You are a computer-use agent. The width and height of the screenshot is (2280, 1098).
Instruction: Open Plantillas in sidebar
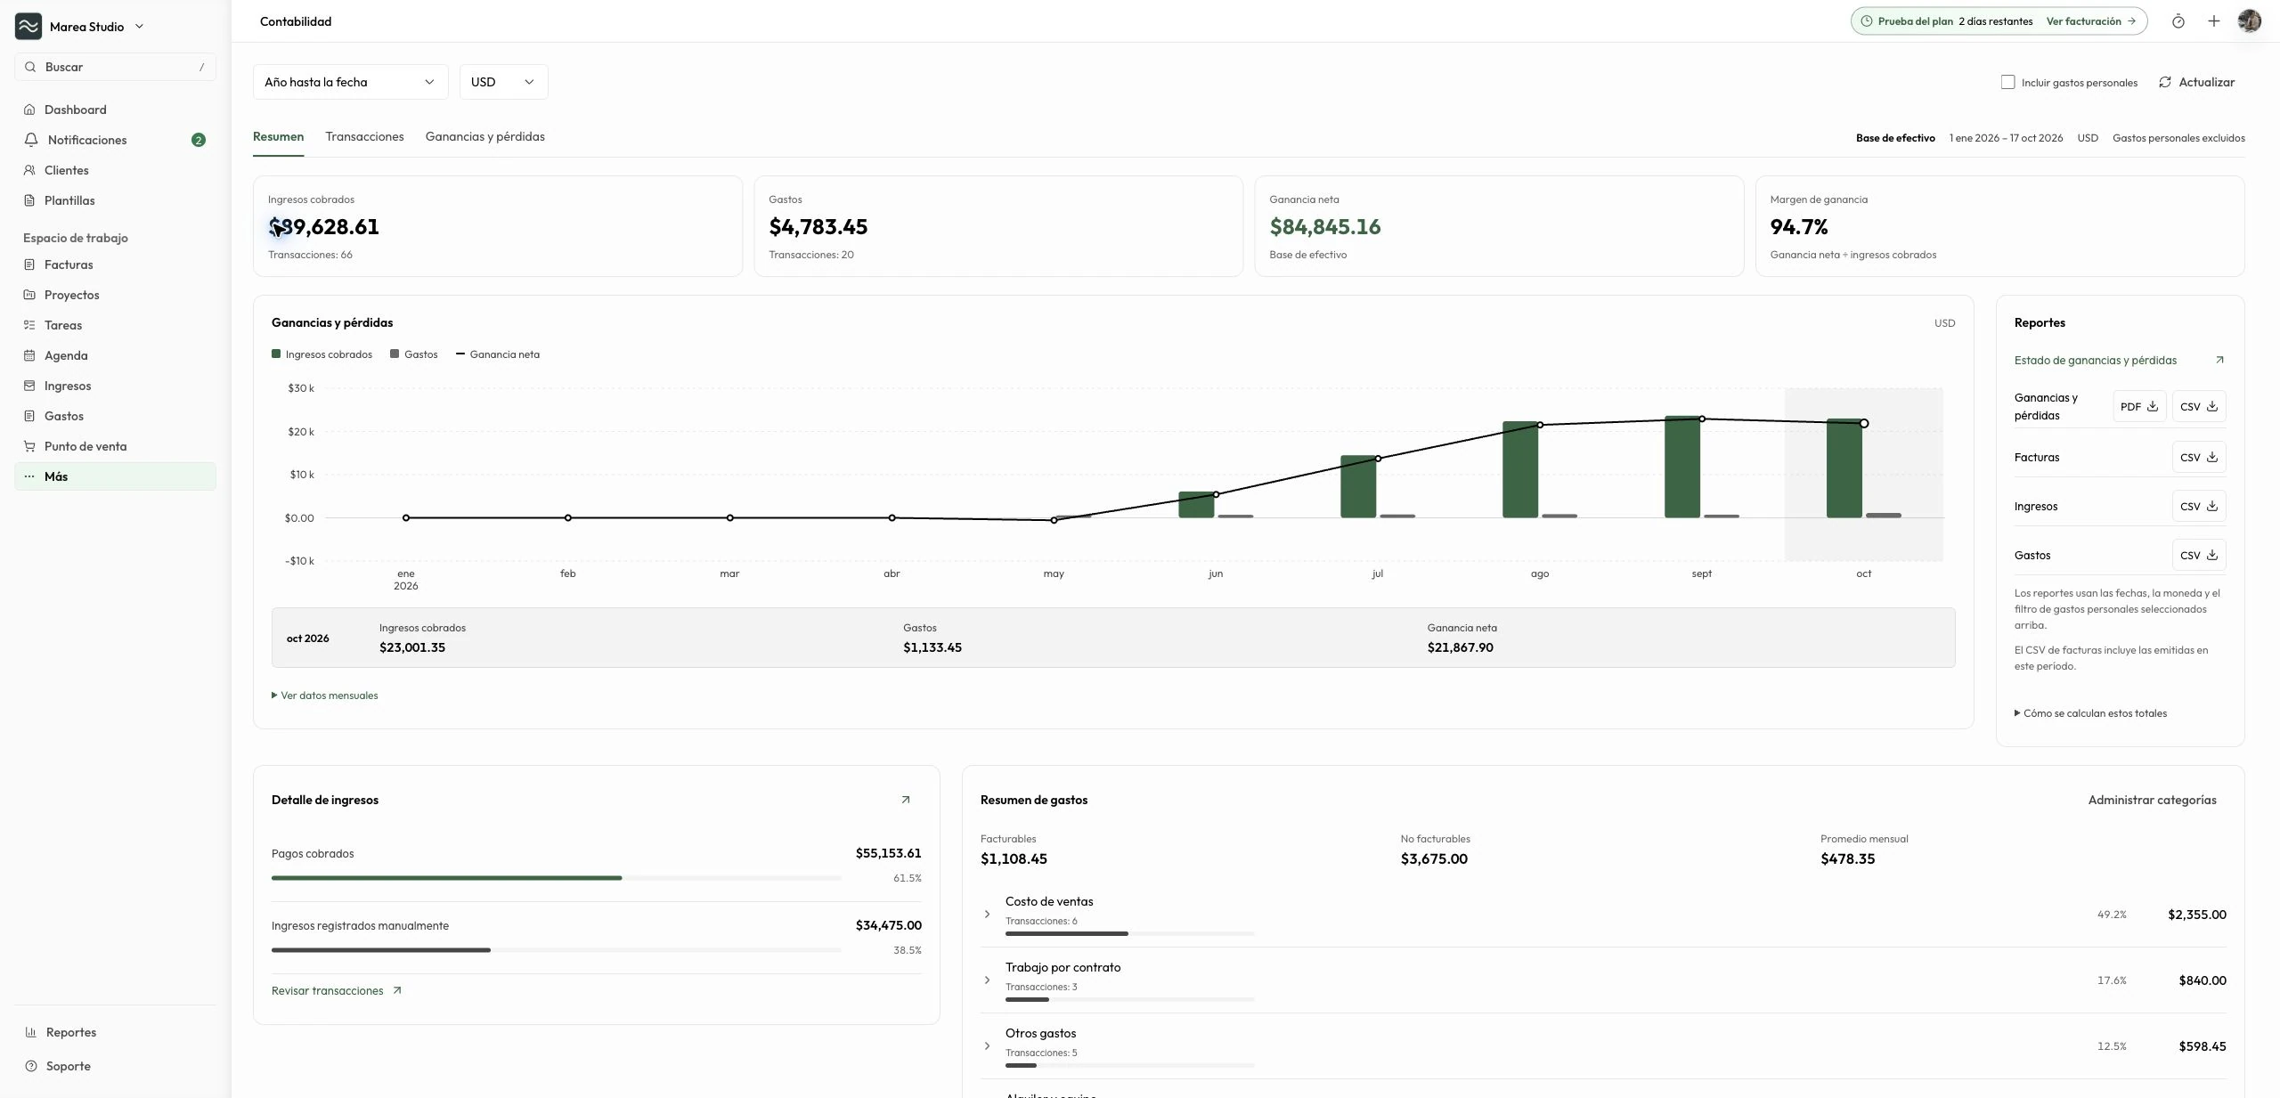point(115,200)
